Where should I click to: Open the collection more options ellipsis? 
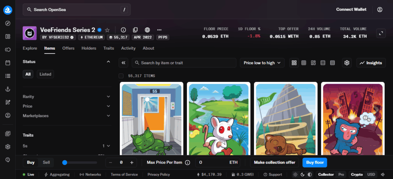[x=159, y=30]
